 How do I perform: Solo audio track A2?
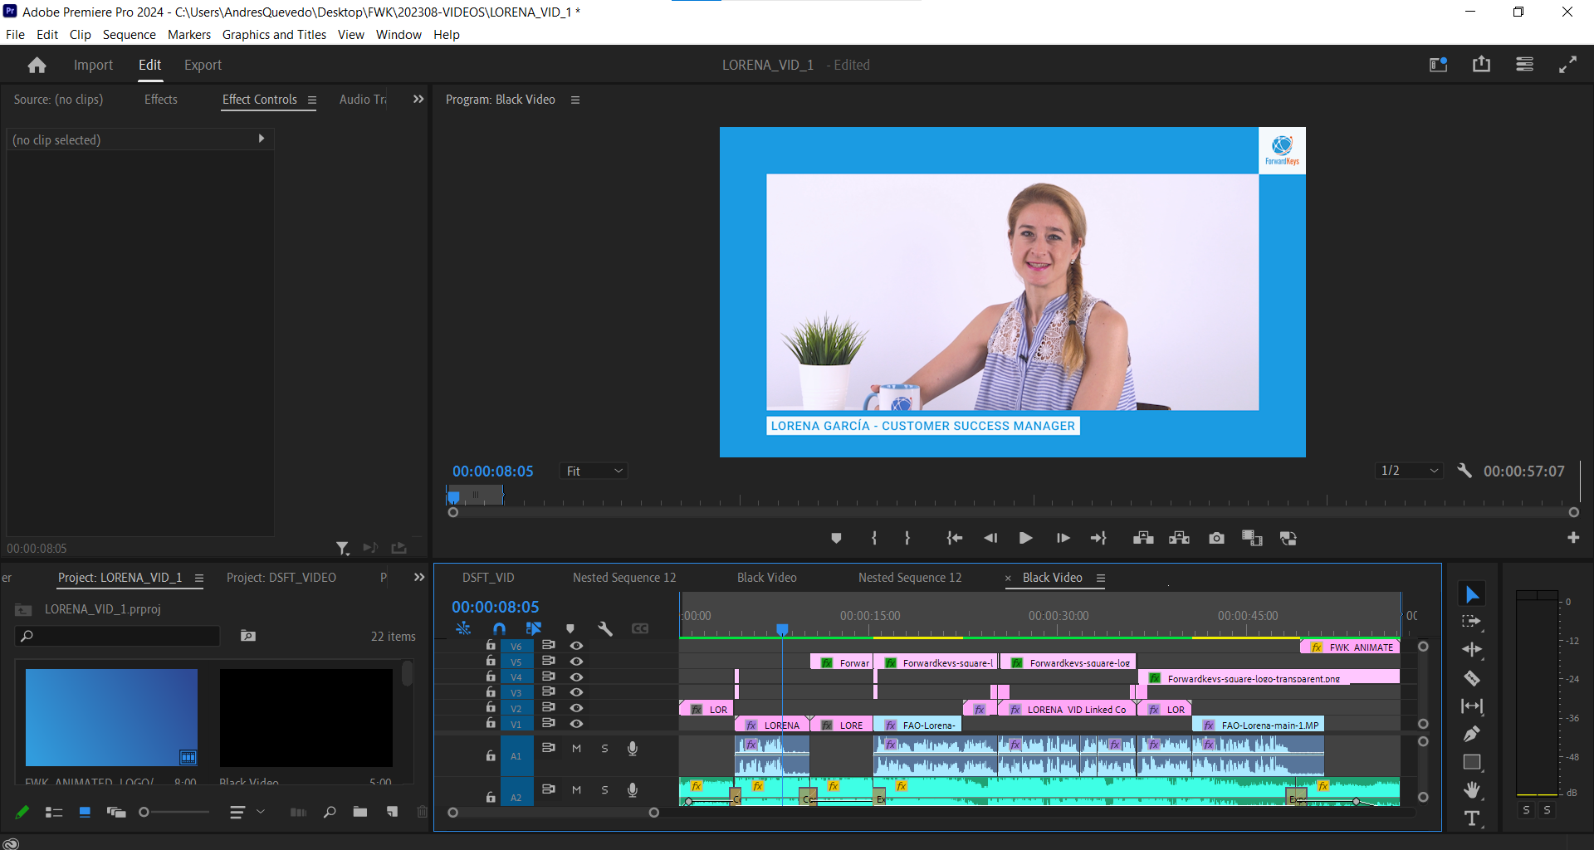pyautogui.click(x=604, y=789)
